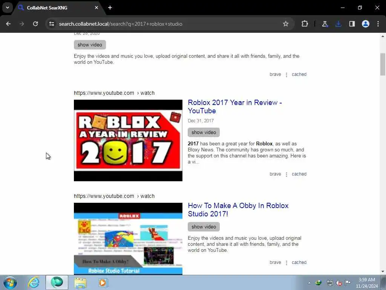Open options menu for the top result
This screenshot has height=290, width=386.
(286, 75)
